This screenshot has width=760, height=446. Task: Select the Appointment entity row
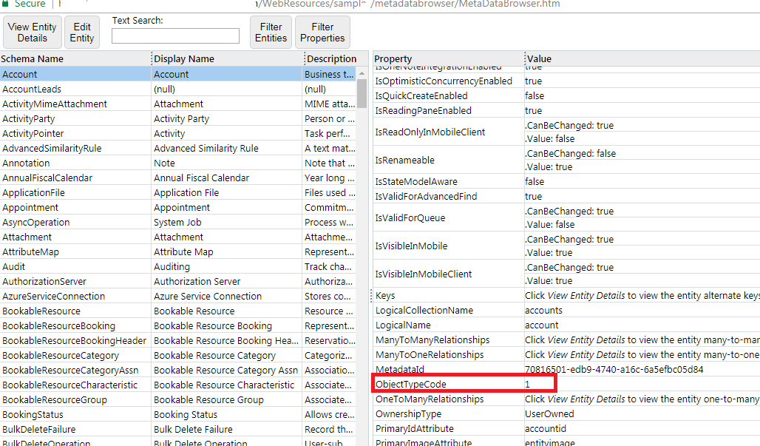[74, 207]
